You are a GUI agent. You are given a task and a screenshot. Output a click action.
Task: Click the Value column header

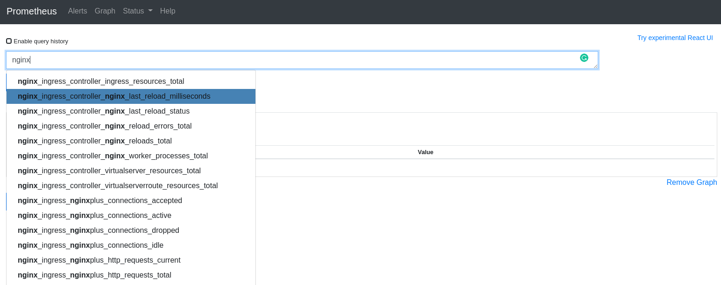click(425, 152)
